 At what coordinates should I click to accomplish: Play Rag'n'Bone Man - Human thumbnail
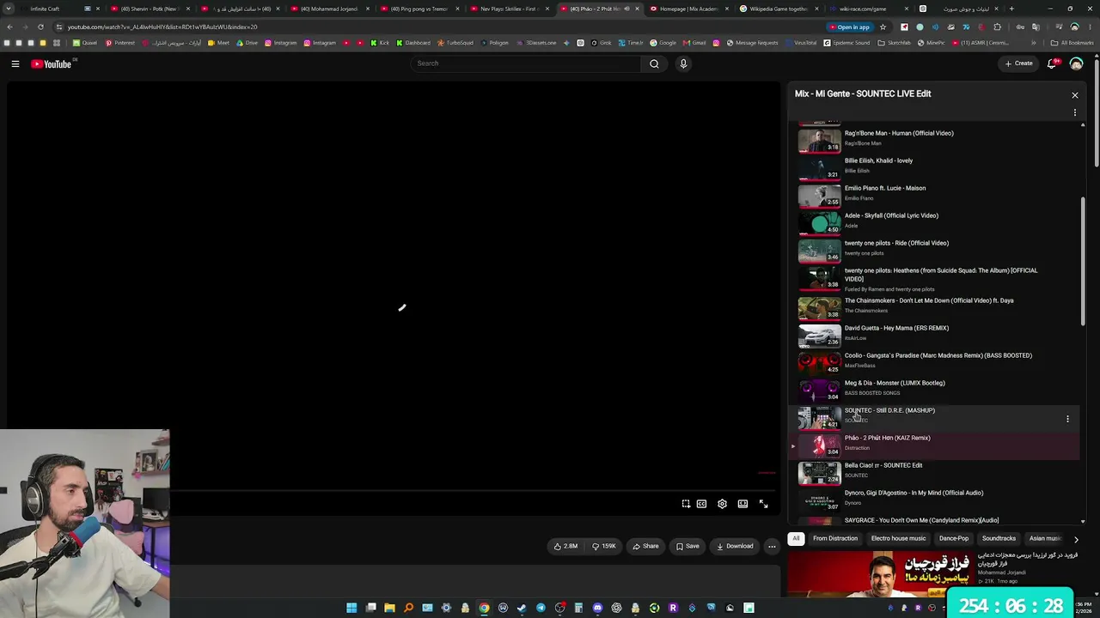click(820, 141)
